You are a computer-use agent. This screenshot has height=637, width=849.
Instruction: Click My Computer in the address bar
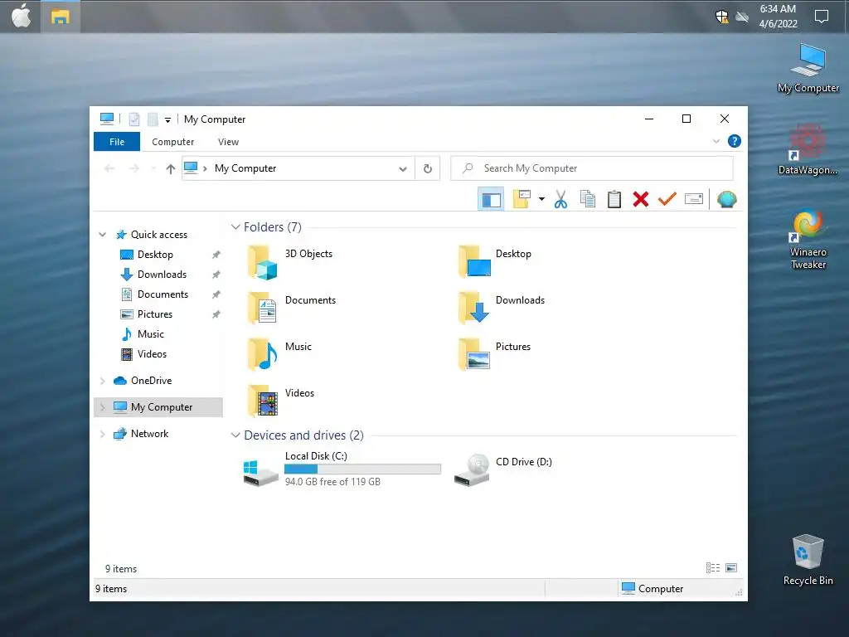coord(245,168)
